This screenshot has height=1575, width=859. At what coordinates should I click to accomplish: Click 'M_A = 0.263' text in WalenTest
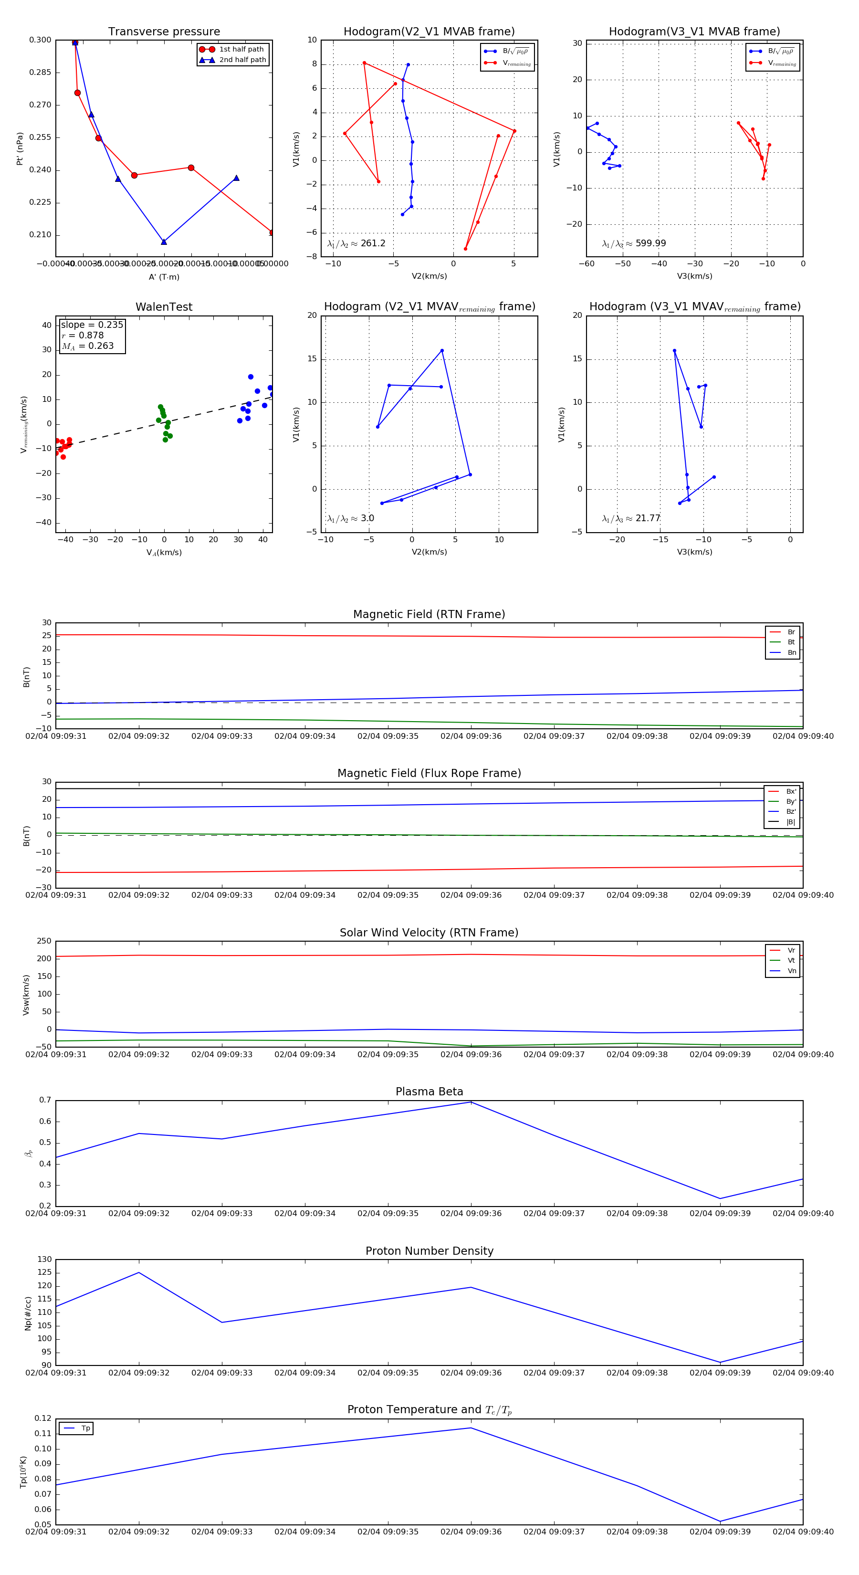click(87, 346)
